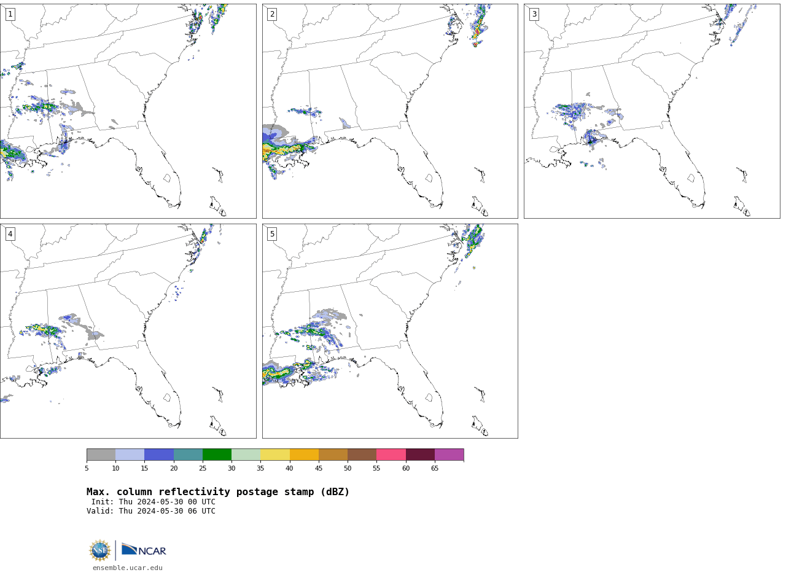Click the colorbar tick label 65

pos(435,469)
